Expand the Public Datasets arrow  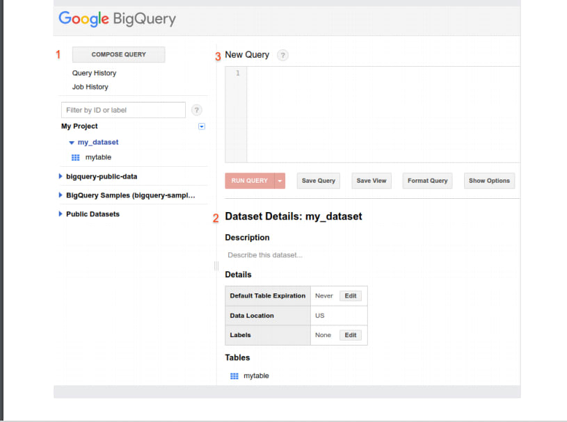coord(61,214)
